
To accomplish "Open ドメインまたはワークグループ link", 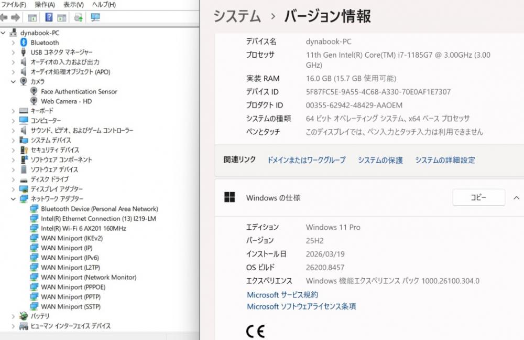I will coord(306,160).
